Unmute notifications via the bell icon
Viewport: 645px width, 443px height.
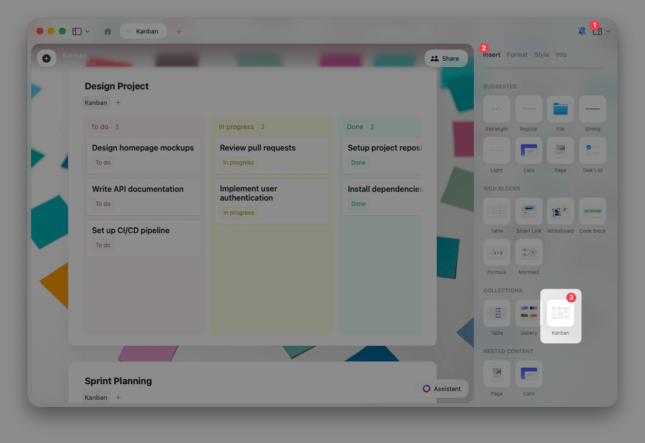582,31
